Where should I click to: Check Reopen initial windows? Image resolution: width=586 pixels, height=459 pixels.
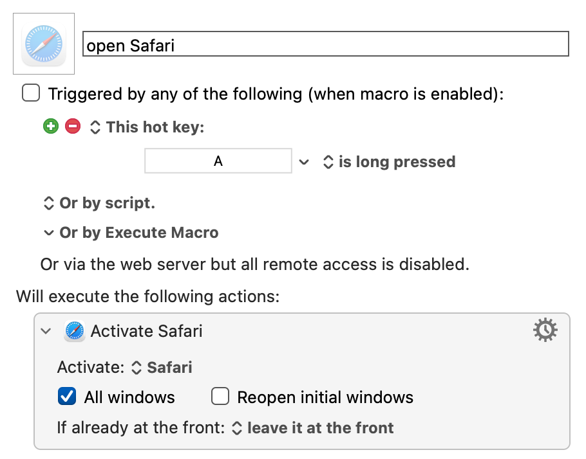220,396
